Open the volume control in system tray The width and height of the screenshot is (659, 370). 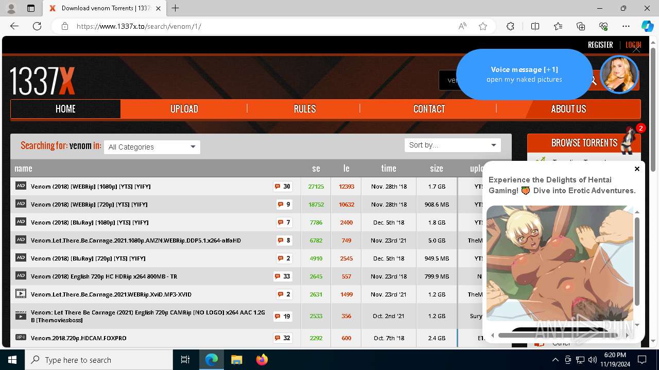593,360
